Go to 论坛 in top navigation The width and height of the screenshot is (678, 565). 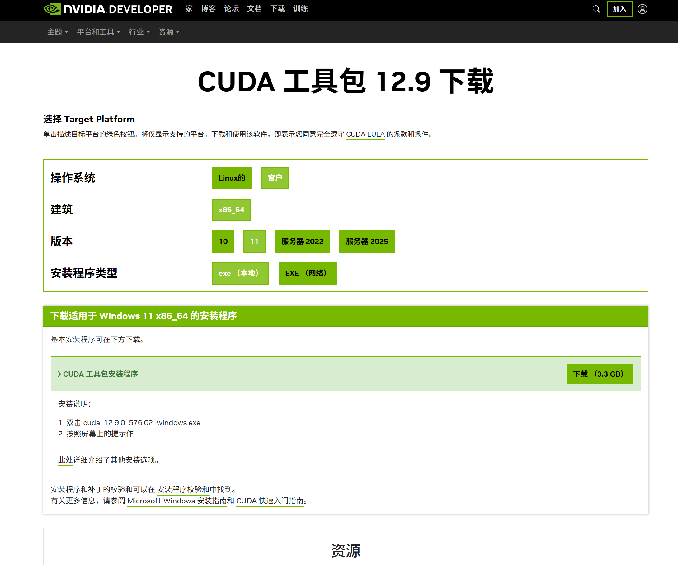coord(231,9)
